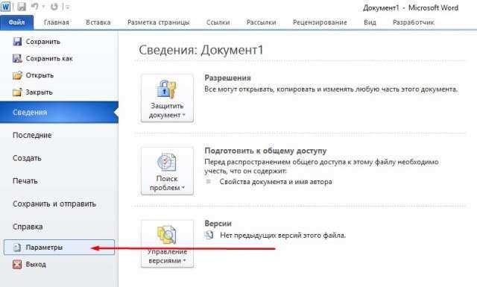
Task: Click the Документ1 - Microsoft Word title
Action: [x=411, y=8]
